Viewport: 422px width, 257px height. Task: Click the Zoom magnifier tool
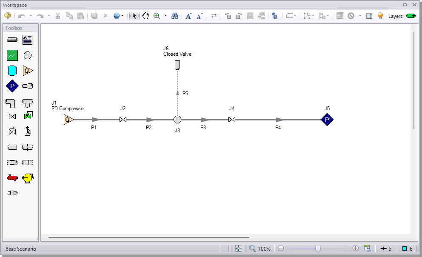click(157, 16)
